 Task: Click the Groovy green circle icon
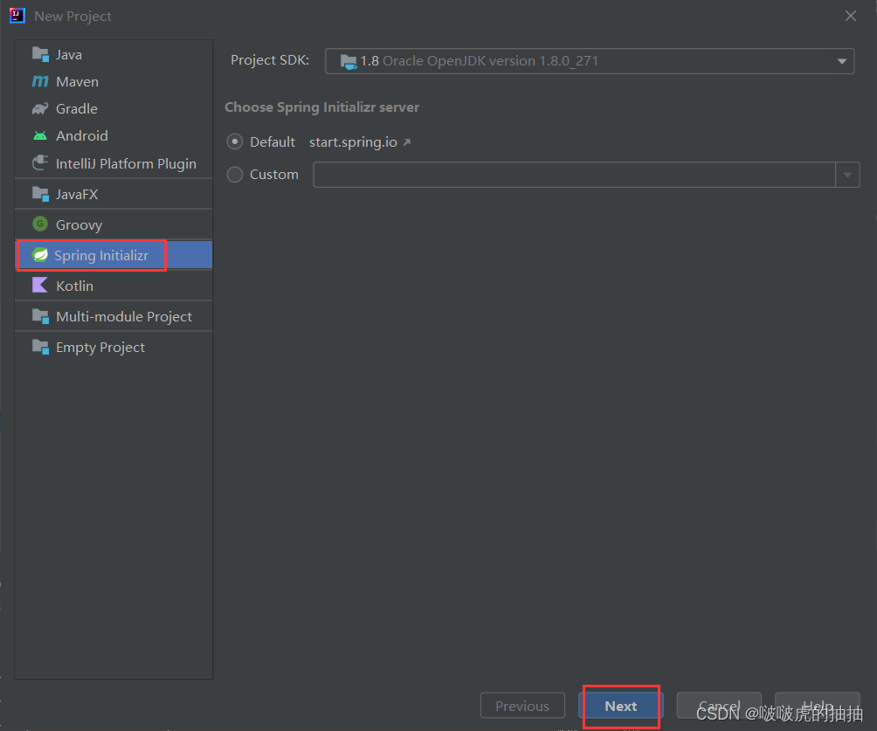coord(40,224)
